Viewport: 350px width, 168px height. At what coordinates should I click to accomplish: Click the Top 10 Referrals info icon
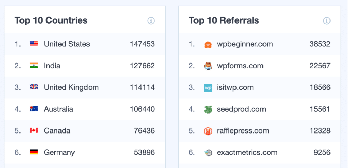(x=327, y=21)
